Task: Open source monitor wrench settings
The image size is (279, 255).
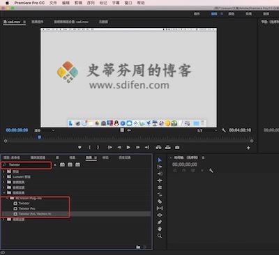Action: click(x=224, y=130)
